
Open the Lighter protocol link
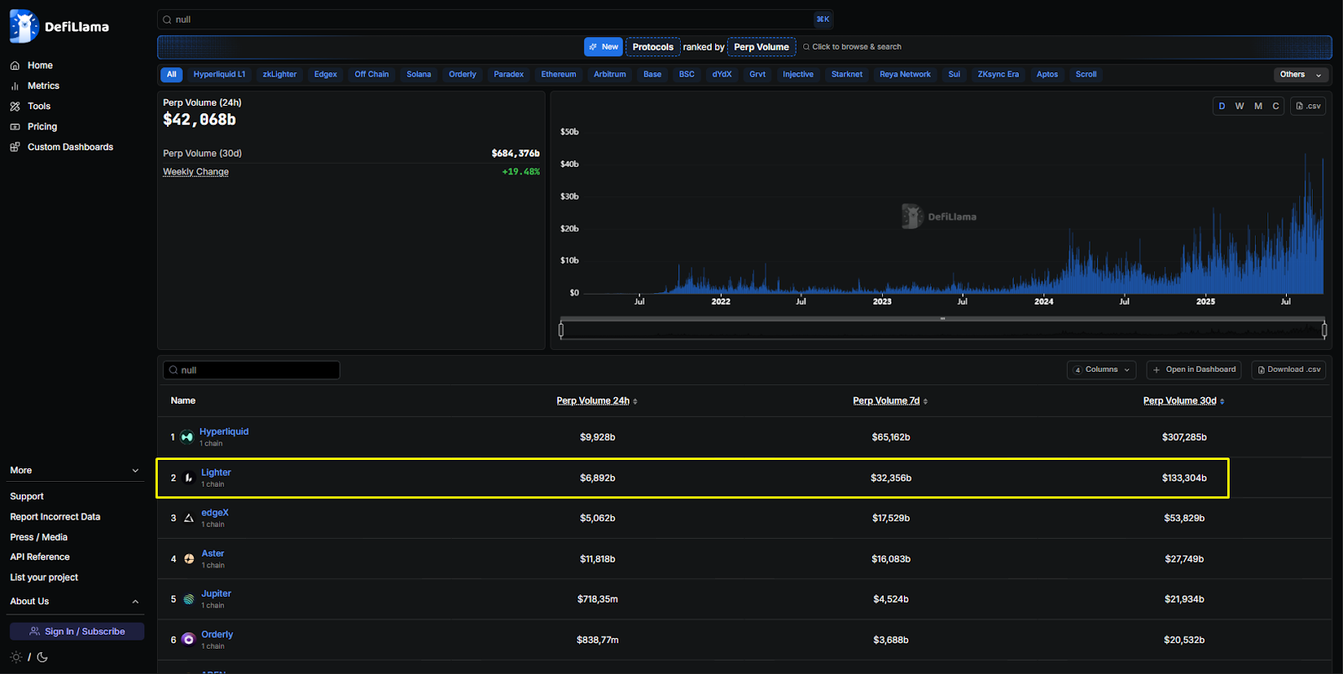coord(216,473)
